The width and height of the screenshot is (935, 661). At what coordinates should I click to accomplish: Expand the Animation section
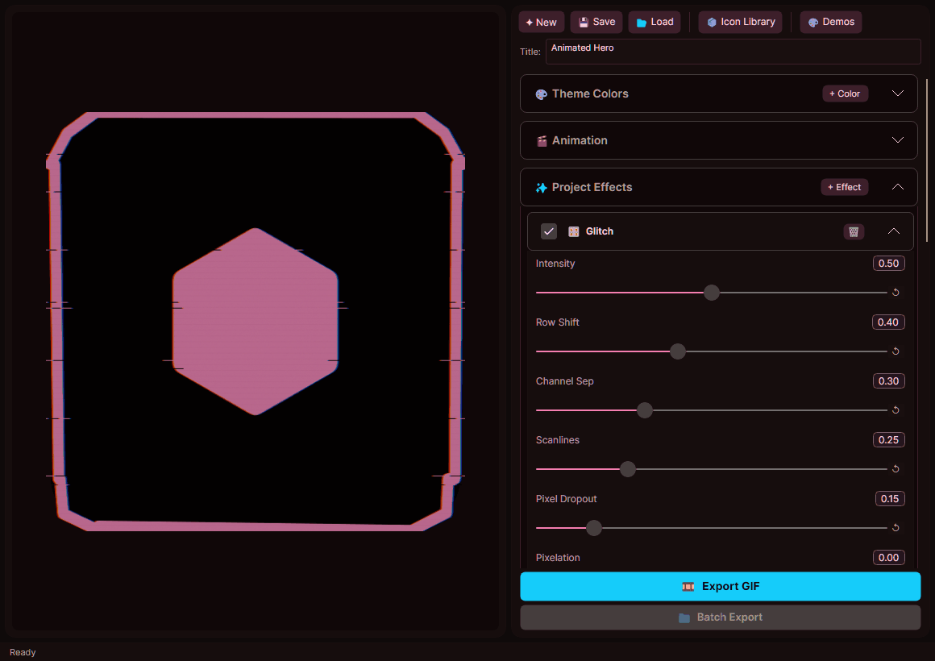click(x=898, y=140)
